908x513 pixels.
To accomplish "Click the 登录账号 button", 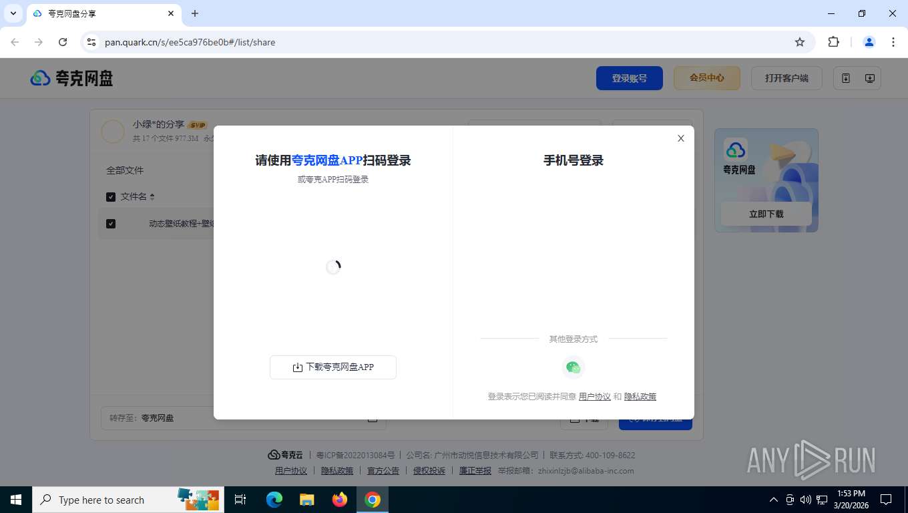I will (x=630, y=78).
